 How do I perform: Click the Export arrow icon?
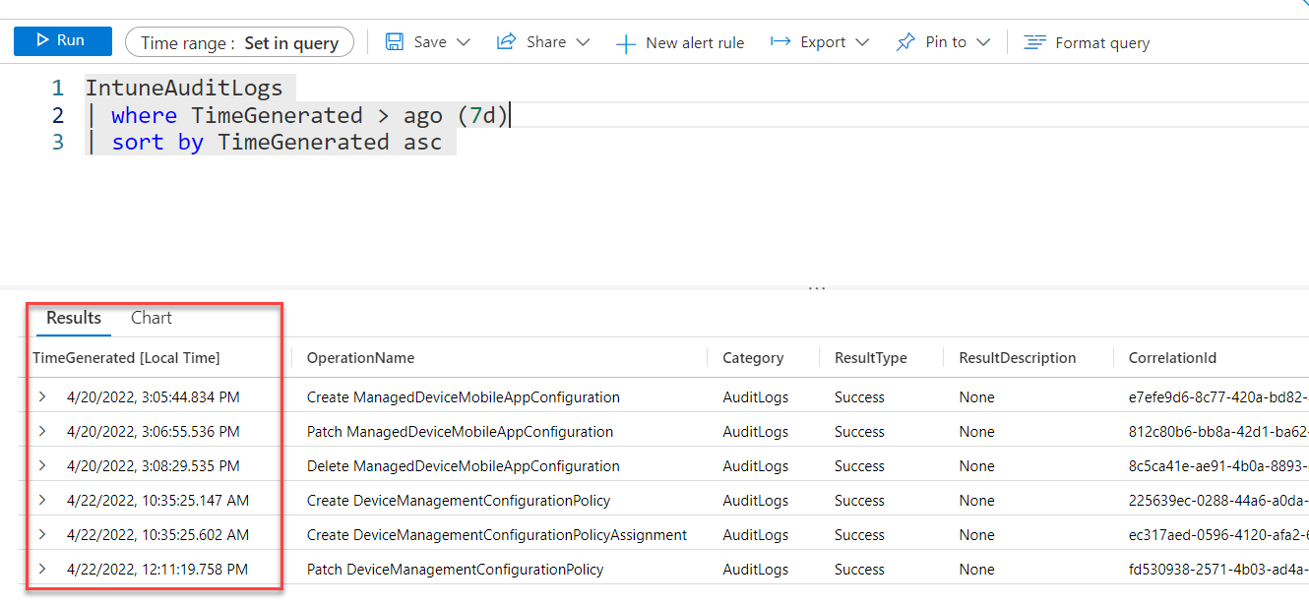[x=780, y=42]
